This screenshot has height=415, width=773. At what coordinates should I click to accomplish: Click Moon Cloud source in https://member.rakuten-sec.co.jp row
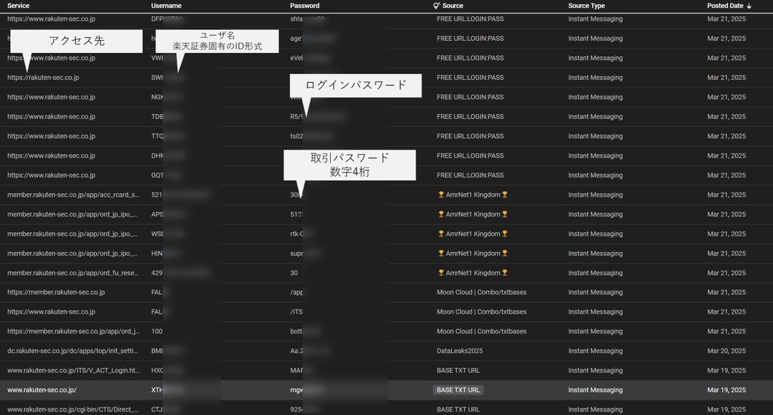click(482, 293)
